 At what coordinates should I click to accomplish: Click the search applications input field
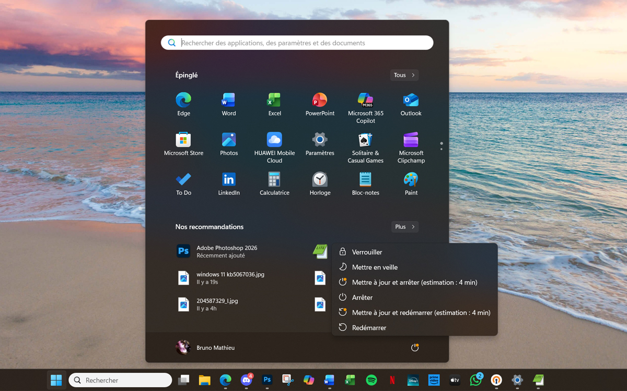pos(297,43)
